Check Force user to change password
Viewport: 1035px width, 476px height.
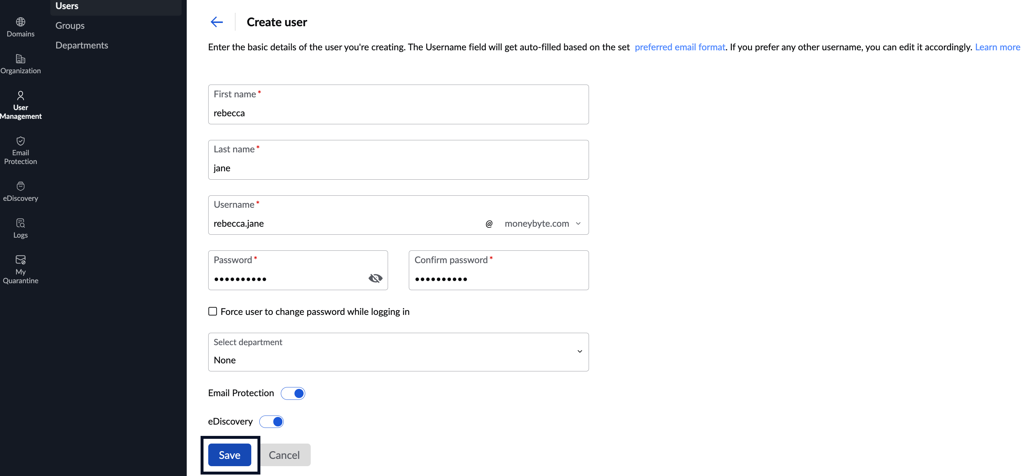tap(212, 311)
